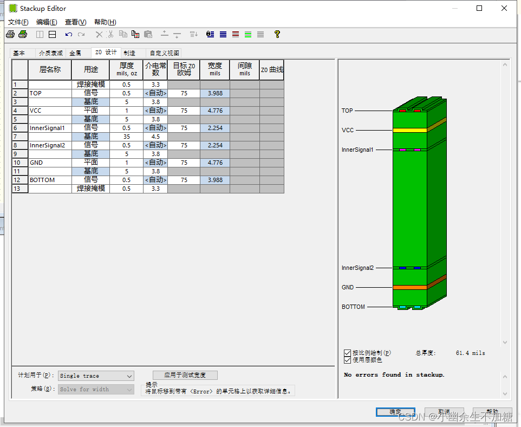Image resolution: width=521 pixels, height=427 pixels.
Task: Open the Solve for width strategy dropdown
Action: (96, 390)
